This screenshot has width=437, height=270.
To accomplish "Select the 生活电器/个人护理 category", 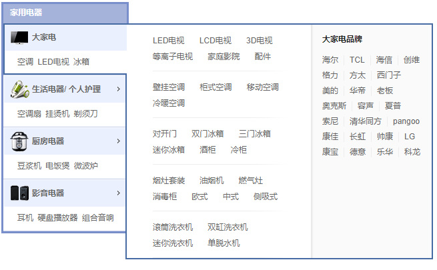I will click(65, 89).
